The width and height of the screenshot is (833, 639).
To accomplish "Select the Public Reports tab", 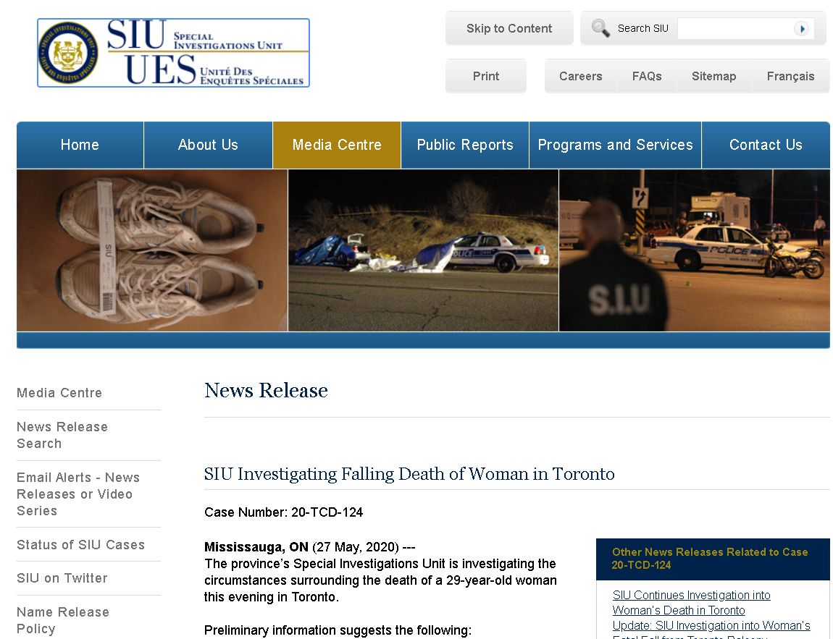I will coord(464,145).
